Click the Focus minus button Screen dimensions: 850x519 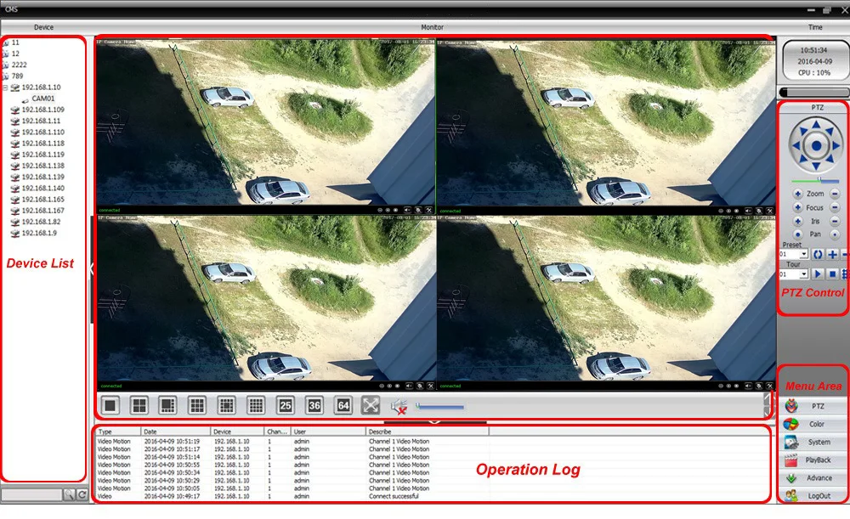(835, 207)
